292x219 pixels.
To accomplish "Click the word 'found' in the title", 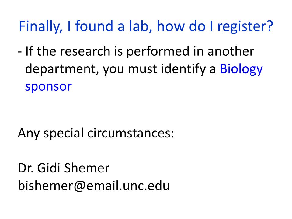I will (94, 26).
